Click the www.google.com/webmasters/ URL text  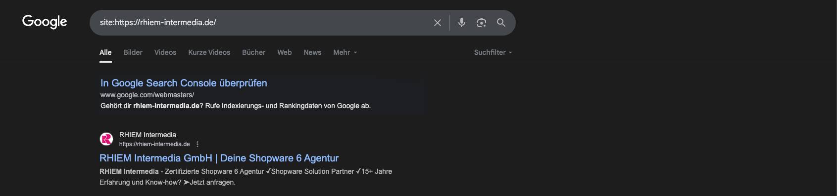pyautogui.click(x=147, y=95)
